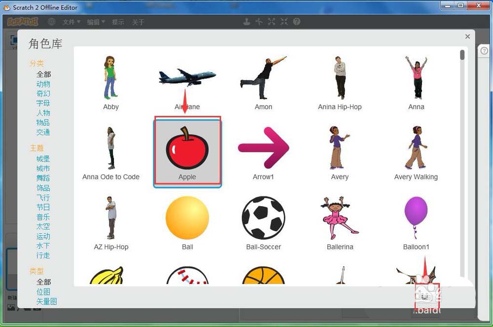Show the 太空 theme sprites
The image size is (493, 327).
[43, 226]
